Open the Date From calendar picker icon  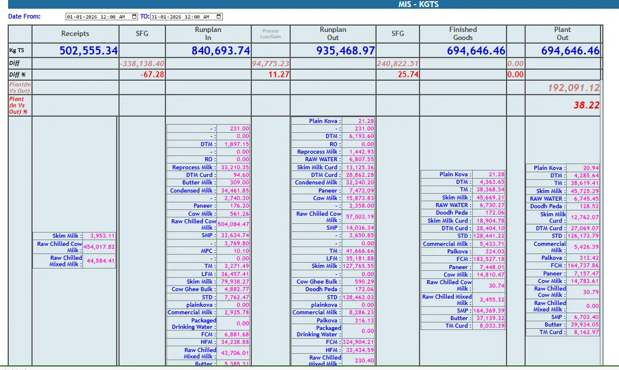[134, 17]
